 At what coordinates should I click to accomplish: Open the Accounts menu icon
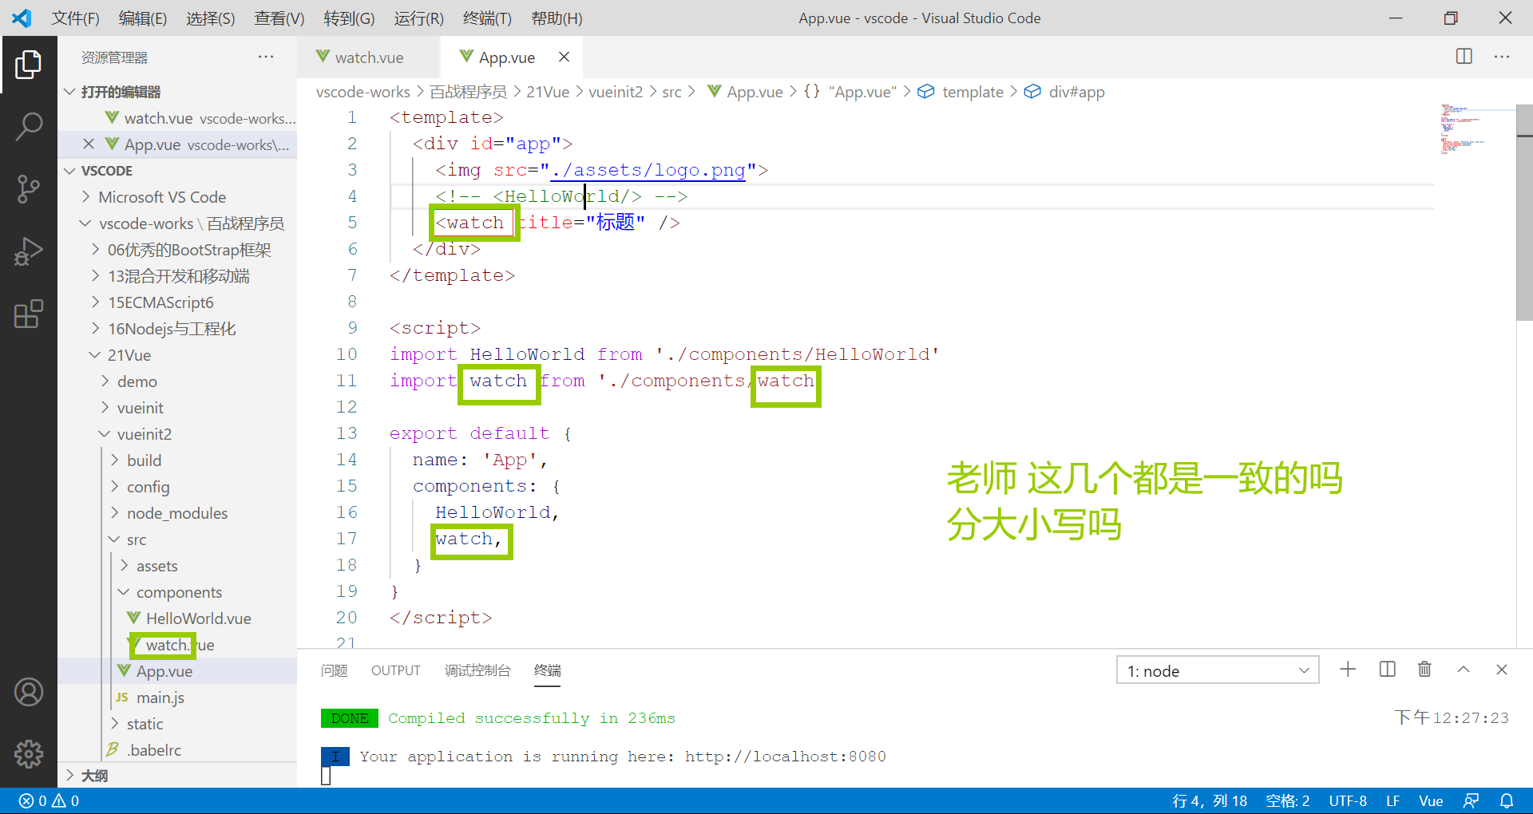[29, 692]
